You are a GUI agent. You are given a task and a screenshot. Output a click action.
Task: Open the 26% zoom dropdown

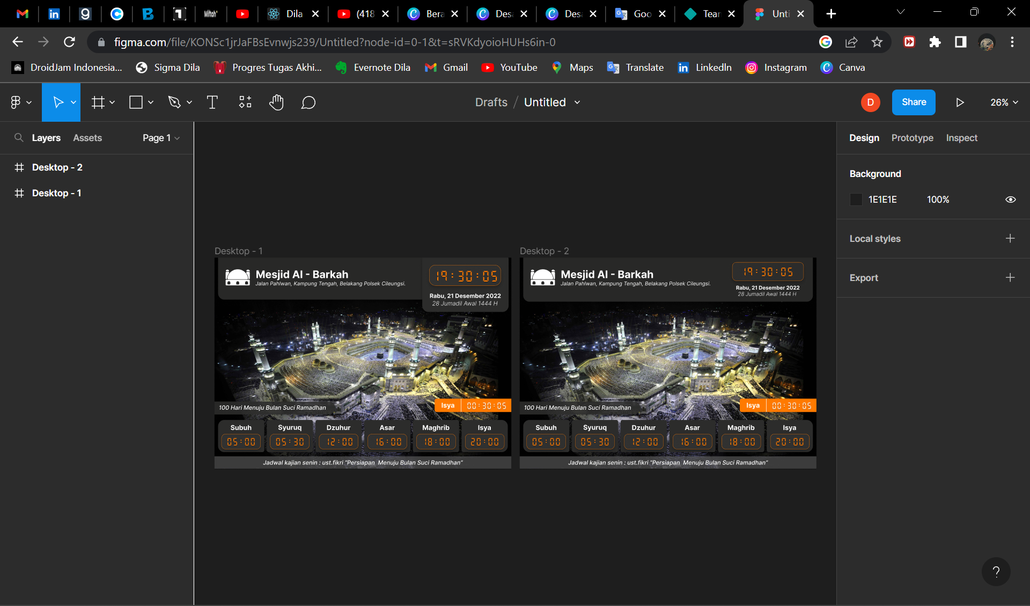(x=1004, y=102)
